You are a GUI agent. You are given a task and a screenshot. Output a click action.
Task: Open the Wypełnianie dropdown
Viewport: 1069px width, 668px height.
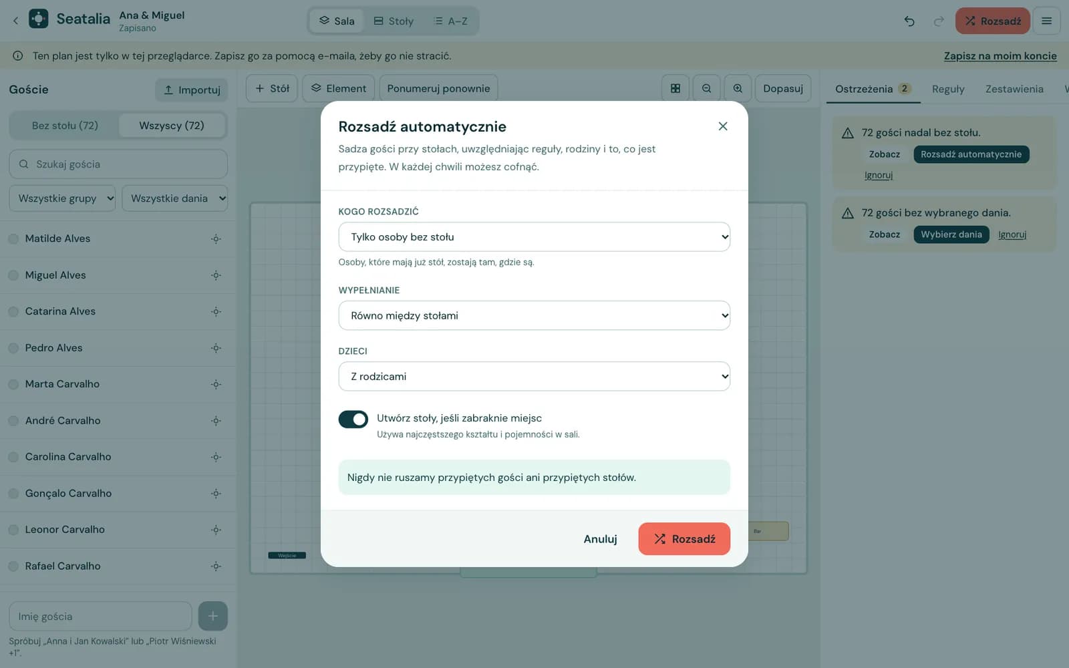click(x=534, y=315)
